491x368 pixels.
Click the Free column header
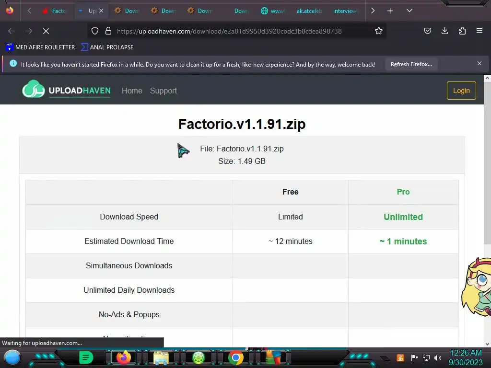pyautogui.click(x=290, y=192)
